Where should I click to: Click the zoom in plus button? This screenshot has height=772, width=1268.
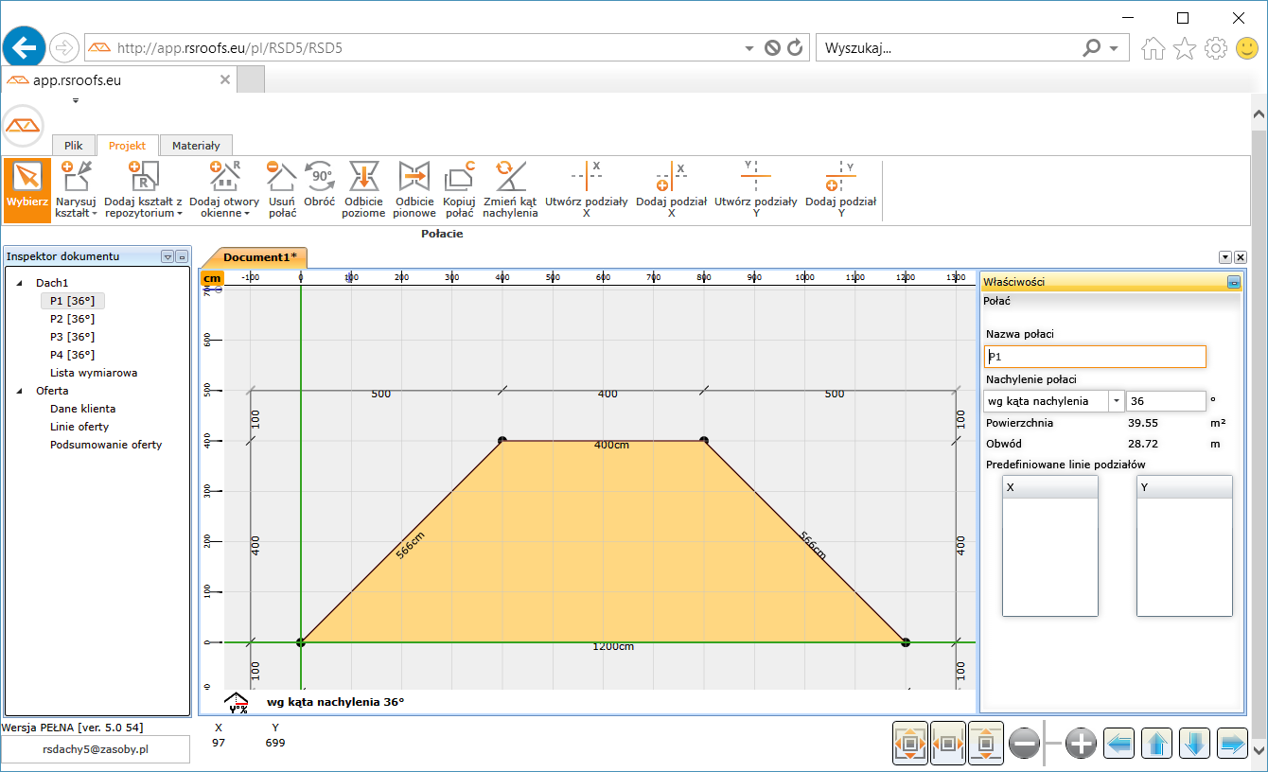tap(1081, 745)
